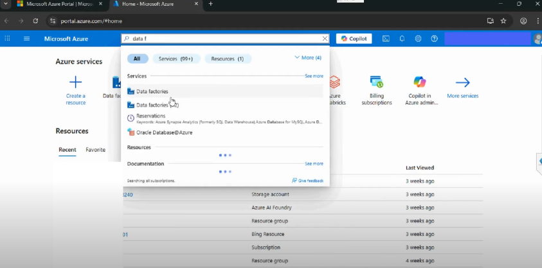The image size is (542, 268).
Task: Click the install app icon in address bar
Action: tap(490, 21)
